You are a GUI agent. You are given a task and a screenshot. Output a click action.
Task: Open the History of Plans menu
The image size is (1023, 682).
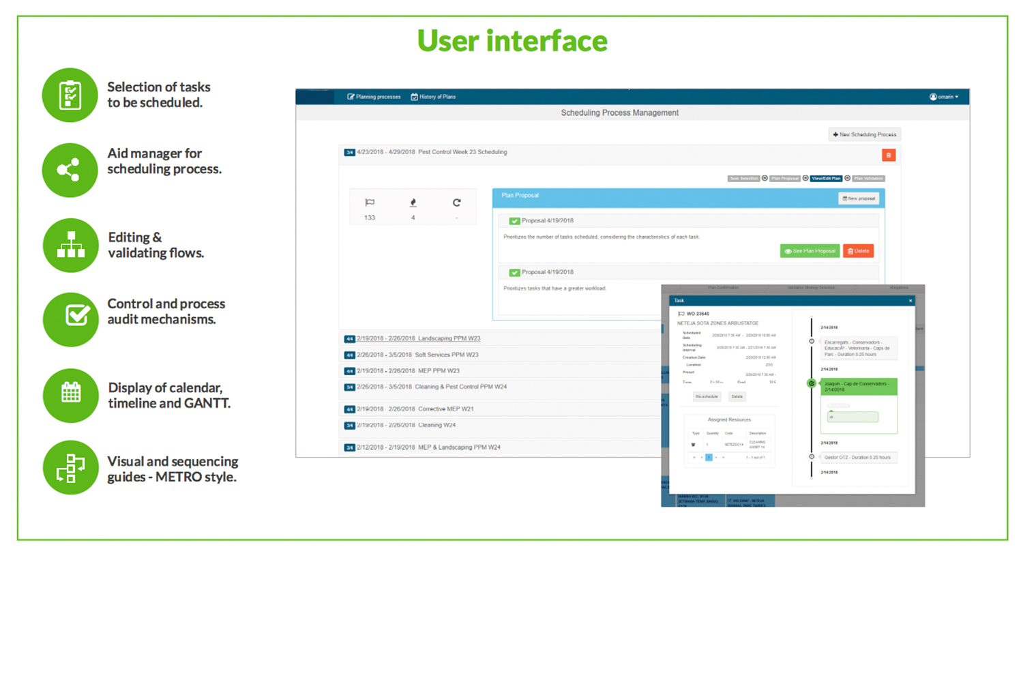[433, 97]
